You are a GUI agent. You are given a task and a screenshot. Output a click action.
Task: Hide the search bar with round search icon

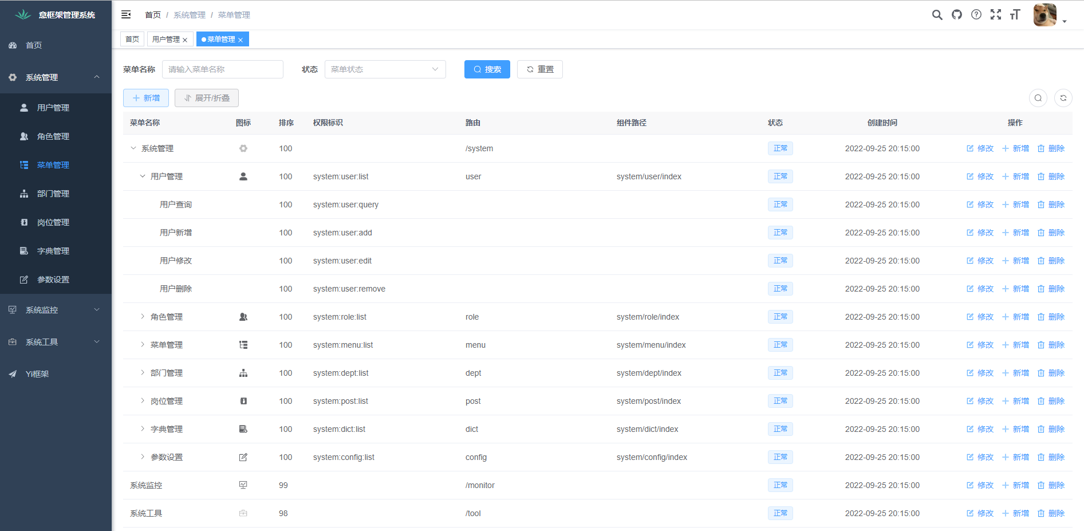pyautogui.click(x=1038, y=98)
